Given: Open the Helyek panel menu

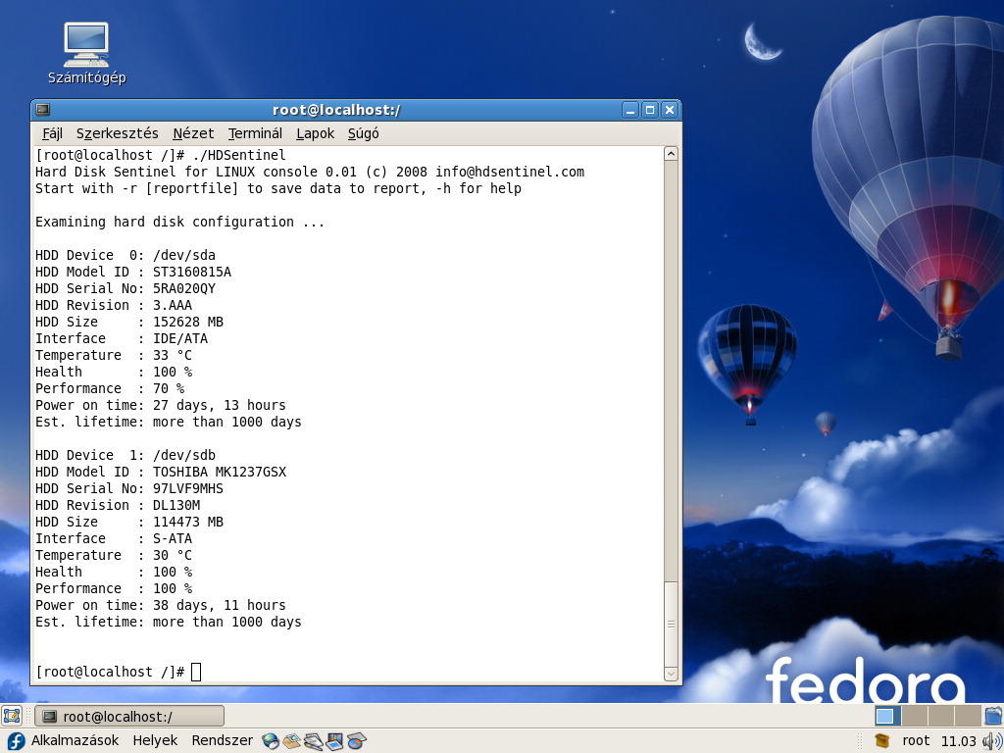Looking at the screenshot, I should 155,741.
